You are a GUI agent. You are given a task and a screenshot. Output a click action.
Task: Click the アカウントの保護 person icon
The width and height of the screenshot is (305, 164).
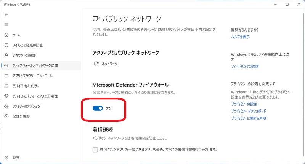pyautogui.click(x=6, y=55)
